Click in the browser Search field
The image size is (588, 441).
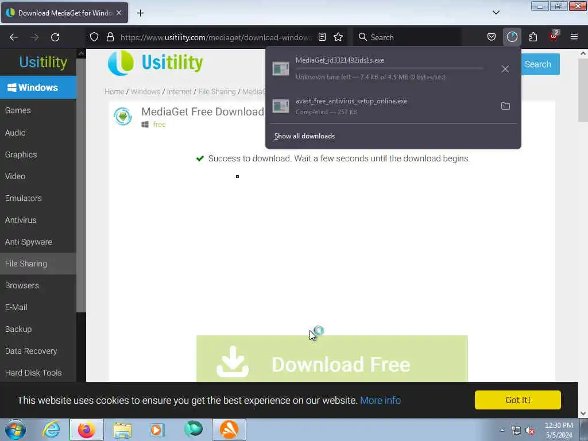click(407, 37)
